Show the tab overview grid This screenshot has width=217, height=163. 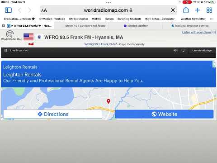coord(209,10)
